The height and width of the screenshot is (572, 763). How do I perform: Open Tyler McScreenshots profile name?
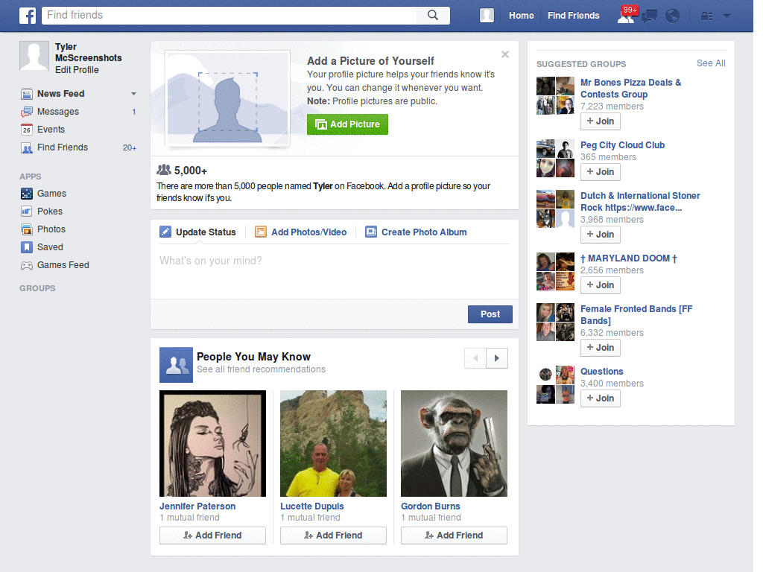tap(88, 53)
